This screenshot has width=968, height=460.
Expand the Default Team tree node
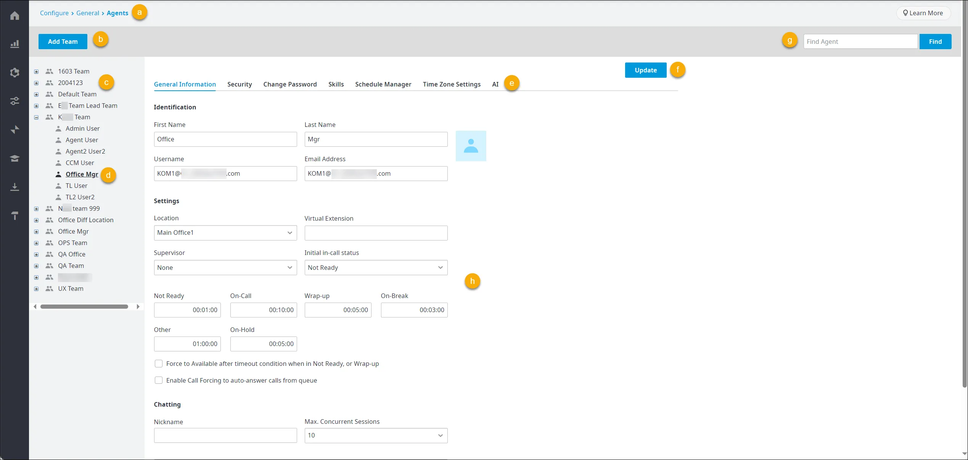point(36,95)
